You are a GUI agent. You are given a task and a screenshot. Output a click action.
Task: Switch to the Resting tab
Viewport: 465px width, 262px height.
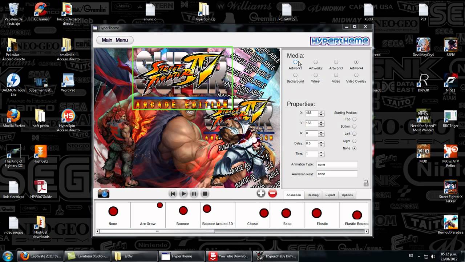(313, 195)
